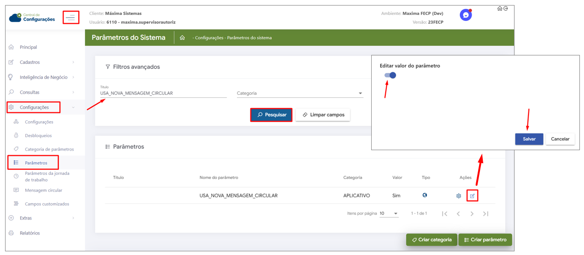Expand the Cadastros menu
This screenshot has height=255, width=584.
pyautogui.click(x=42, y=62)
